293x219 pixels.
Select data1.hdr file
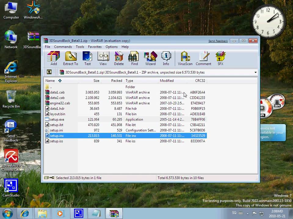click(125, 109)
